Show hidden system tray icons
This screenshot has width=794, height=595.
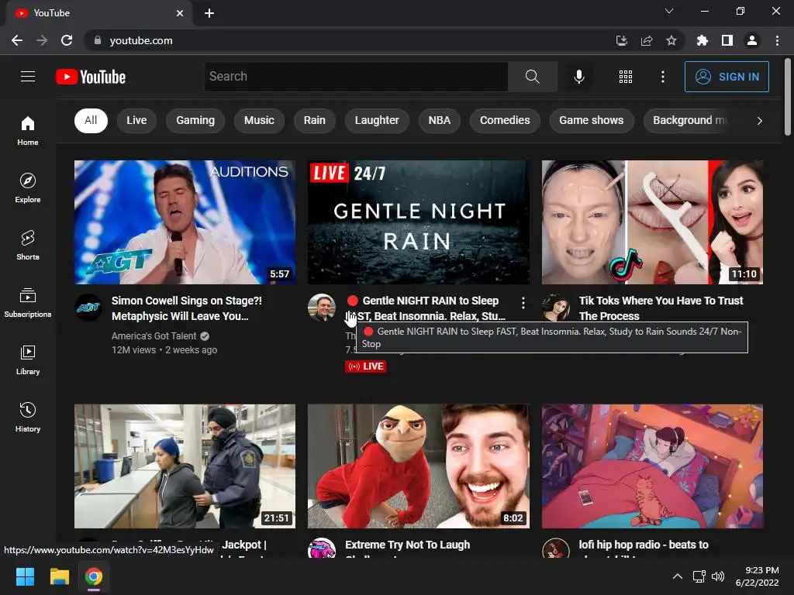(677, 576)
